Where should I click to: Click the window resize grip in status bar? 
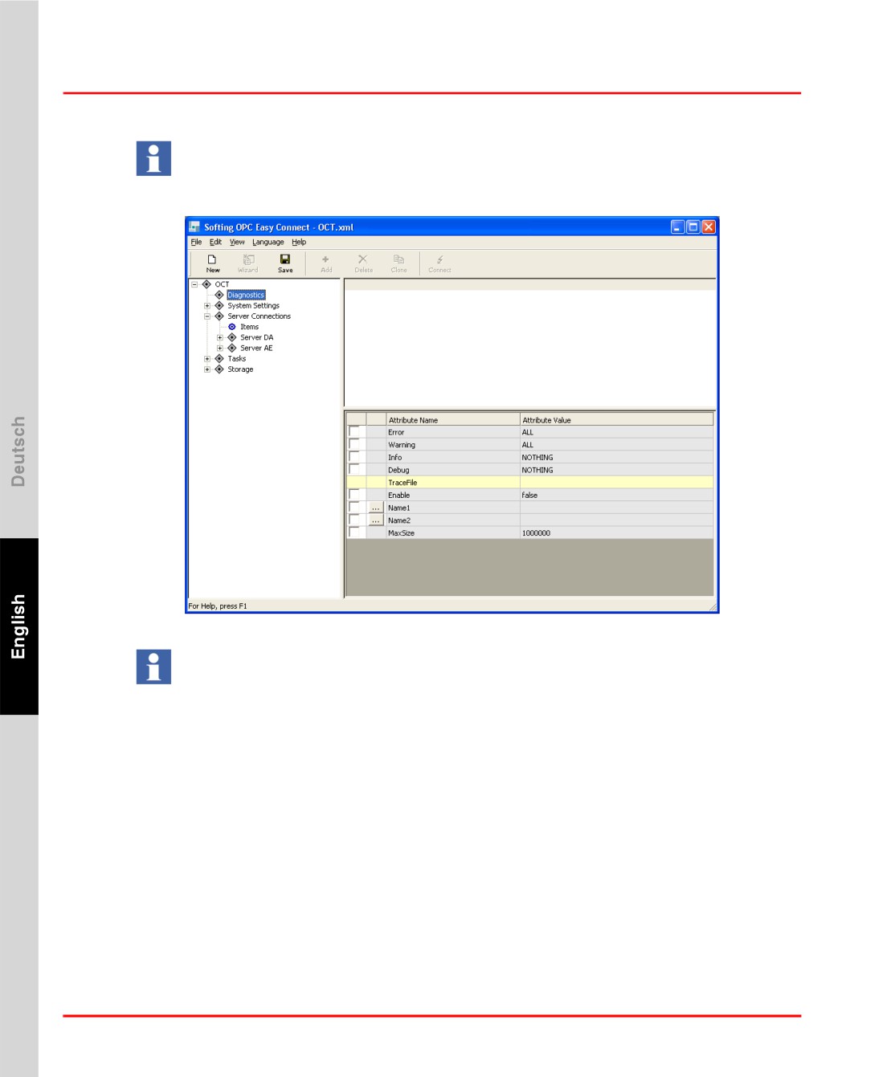tap(712, 606)
